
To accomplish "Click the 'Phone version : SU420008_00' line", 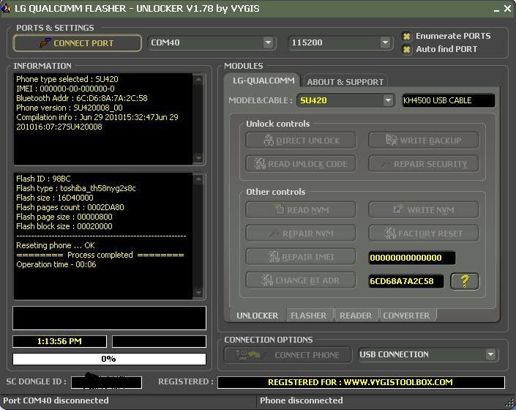I will (x=70, y=108).
